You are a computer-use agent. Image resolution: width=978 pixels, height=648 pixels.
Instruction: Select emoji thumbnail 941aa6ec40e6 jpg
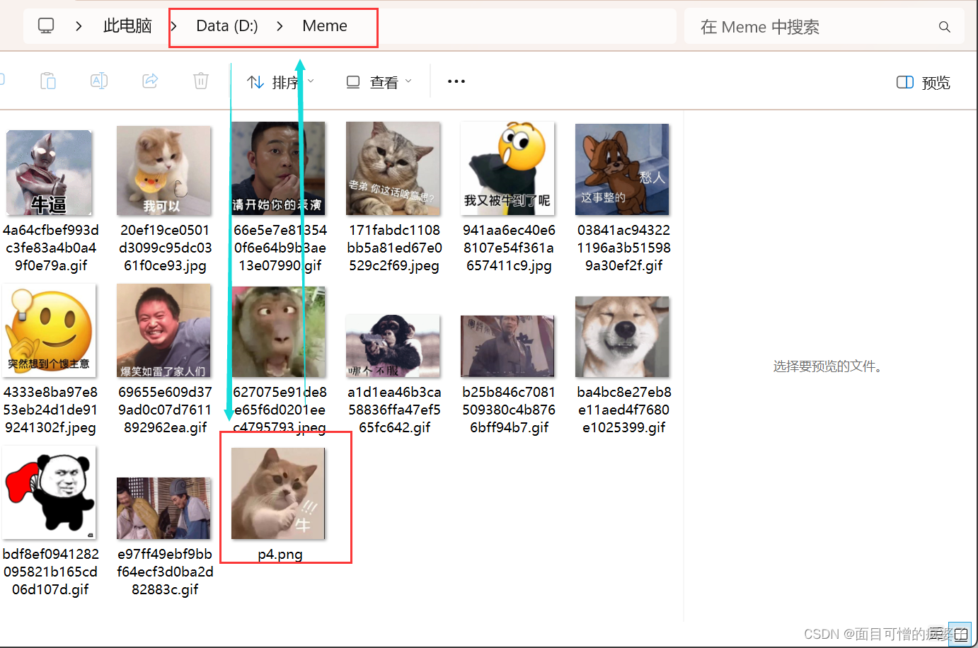point(507,168)
